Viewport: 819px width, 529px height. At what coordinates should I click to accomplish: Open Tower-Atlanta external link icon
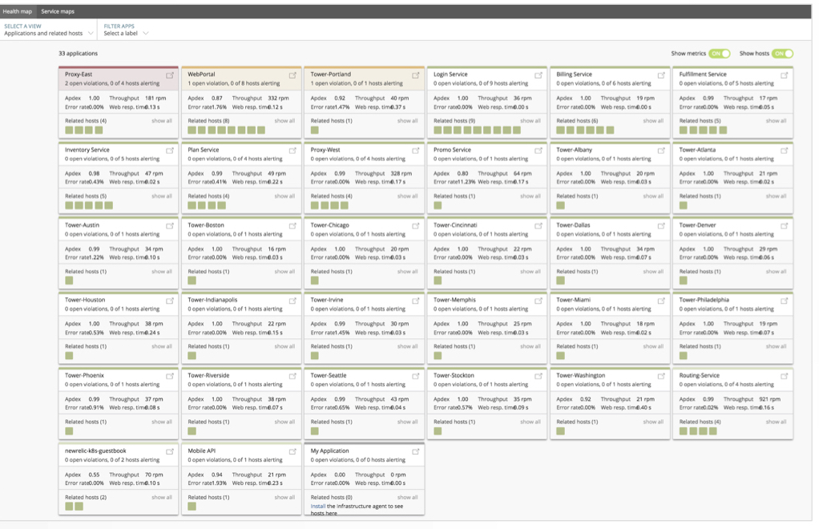(784, 151)
